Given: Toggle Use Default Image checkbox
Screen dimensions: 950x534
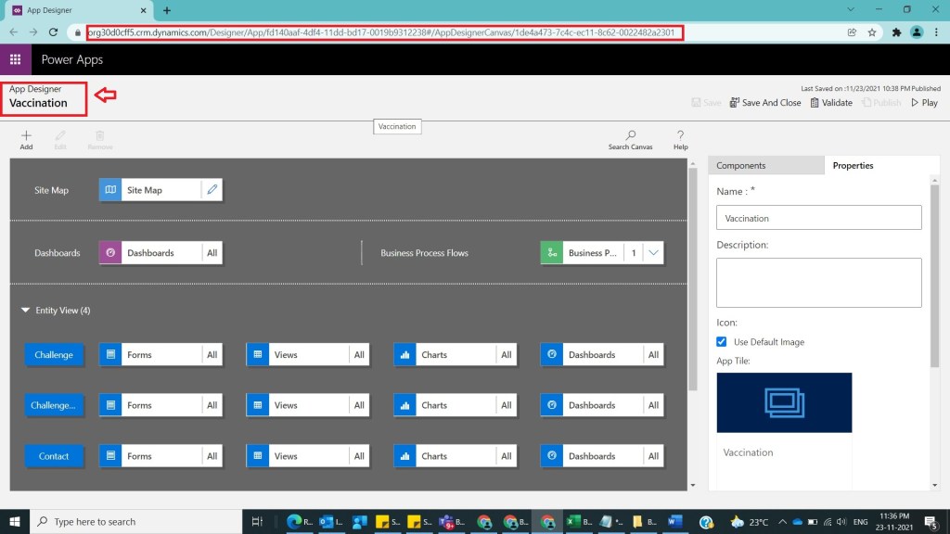Looking at the screenshot, I should point(723,342).
